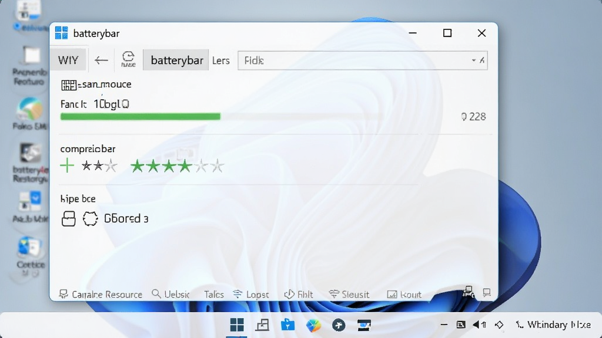The height and width of the screenshot is (338, 602).
Task: Open Talcs in the bottom bar
Action: (214, 295)
